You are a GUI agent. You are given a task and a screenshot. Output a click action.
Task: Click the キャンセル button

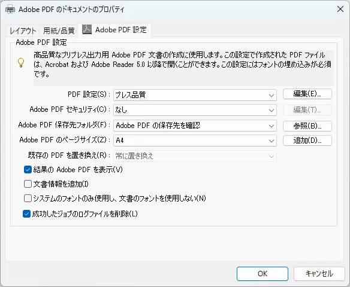pyautogui.click(x=319, y=274)
